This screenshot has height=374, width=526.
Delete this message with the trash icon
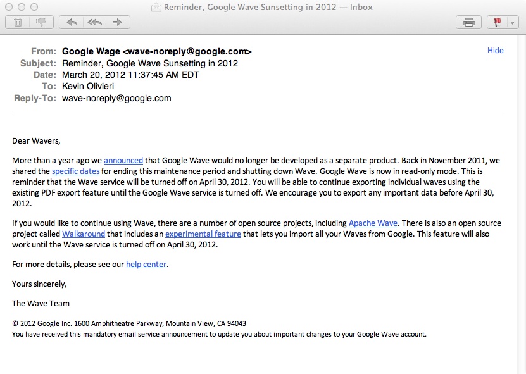(18, 22)
